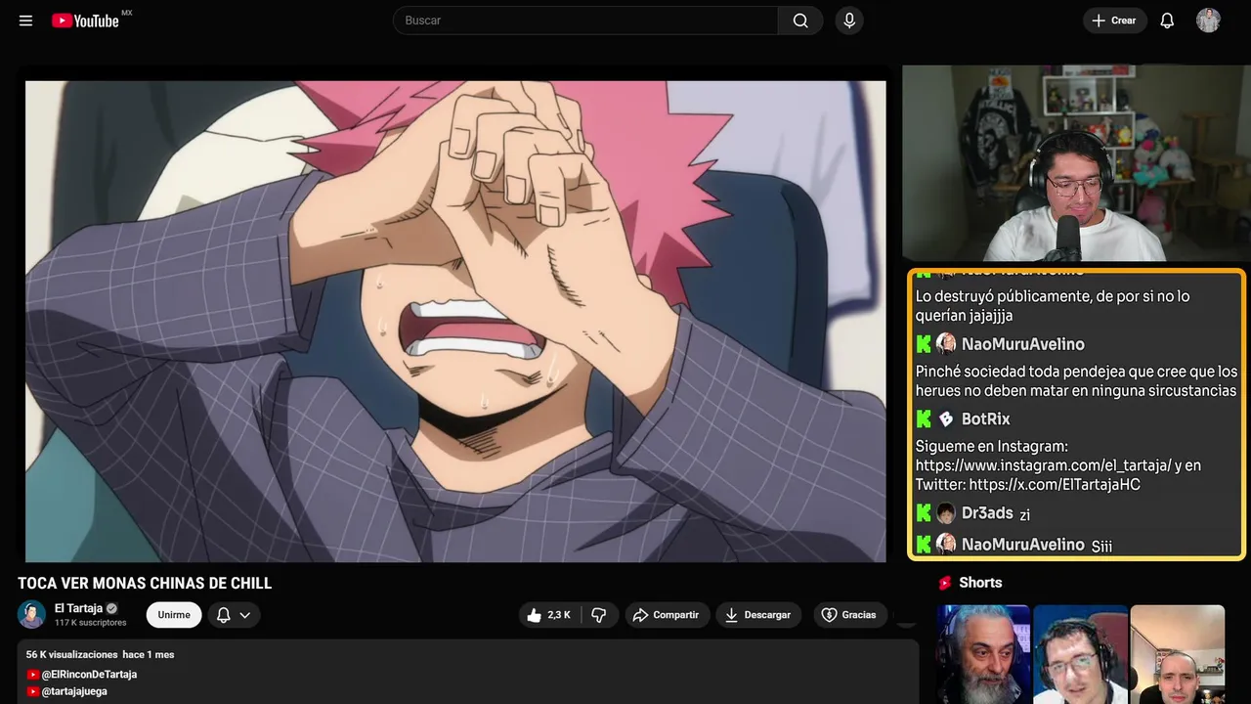1251x704 pixels.
Task: Click the Dr3ads username in chat
Action: [x=987, y=513]
